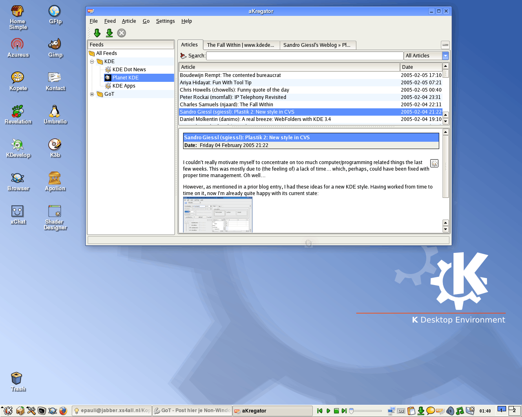Select the KDE Dot News feed
This screenshot has width=522, height=417.
129,70
